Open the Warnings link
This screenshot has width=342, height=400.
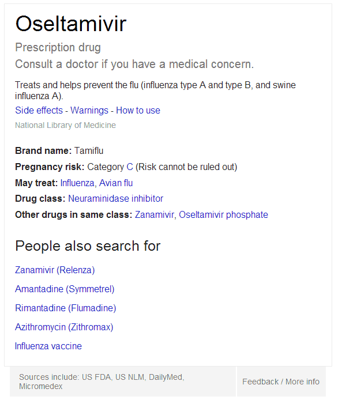[x=89, y=110]
